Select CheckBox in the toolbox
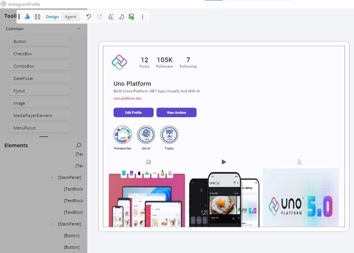354x253 pixels. [x=39, y=54]
